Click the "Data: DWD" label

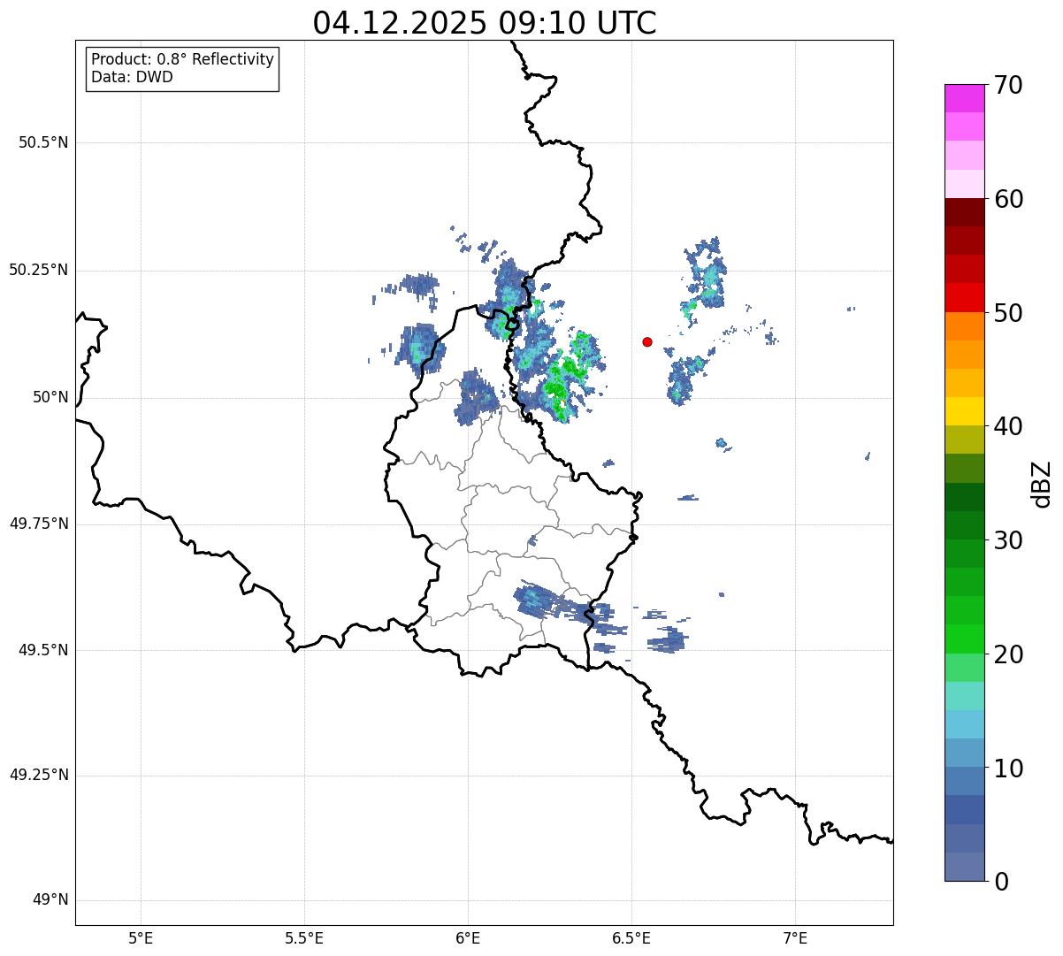[132, 77]
